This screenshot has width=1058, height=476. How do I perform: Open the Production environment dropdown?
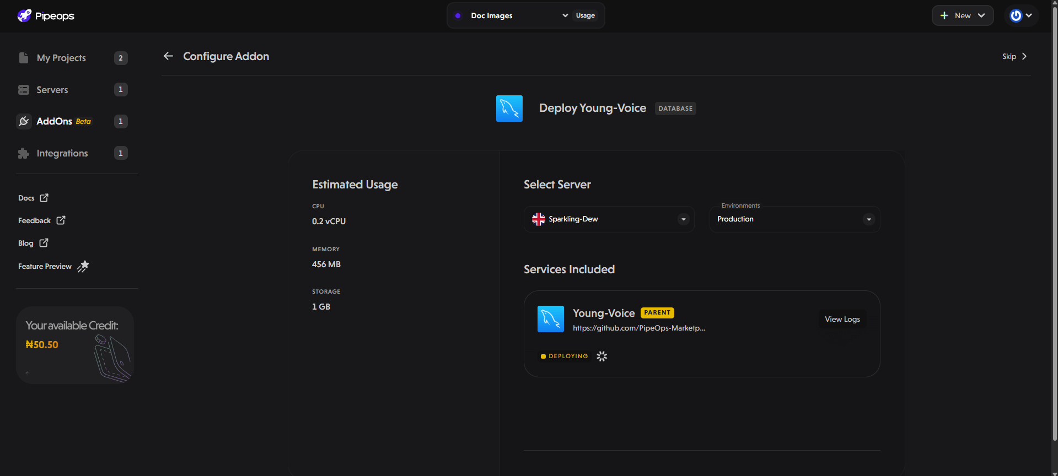point(794,219)
